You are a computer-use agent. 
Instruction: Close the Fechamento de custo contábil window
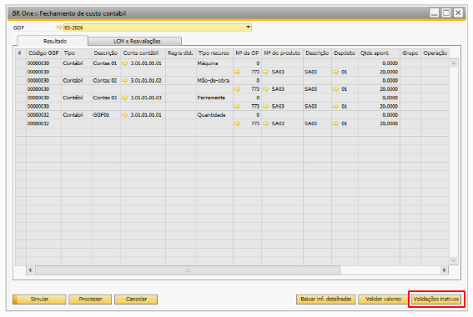coord(458,13)
